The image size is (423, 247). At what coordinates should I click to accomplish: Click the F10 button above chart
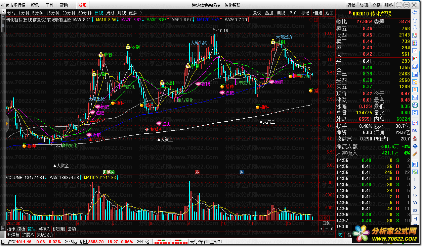[293, 13]
